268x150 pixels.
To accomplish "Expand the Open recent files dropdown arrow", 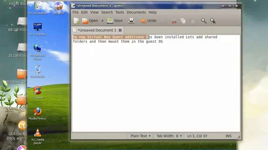I will coord(102,21).
